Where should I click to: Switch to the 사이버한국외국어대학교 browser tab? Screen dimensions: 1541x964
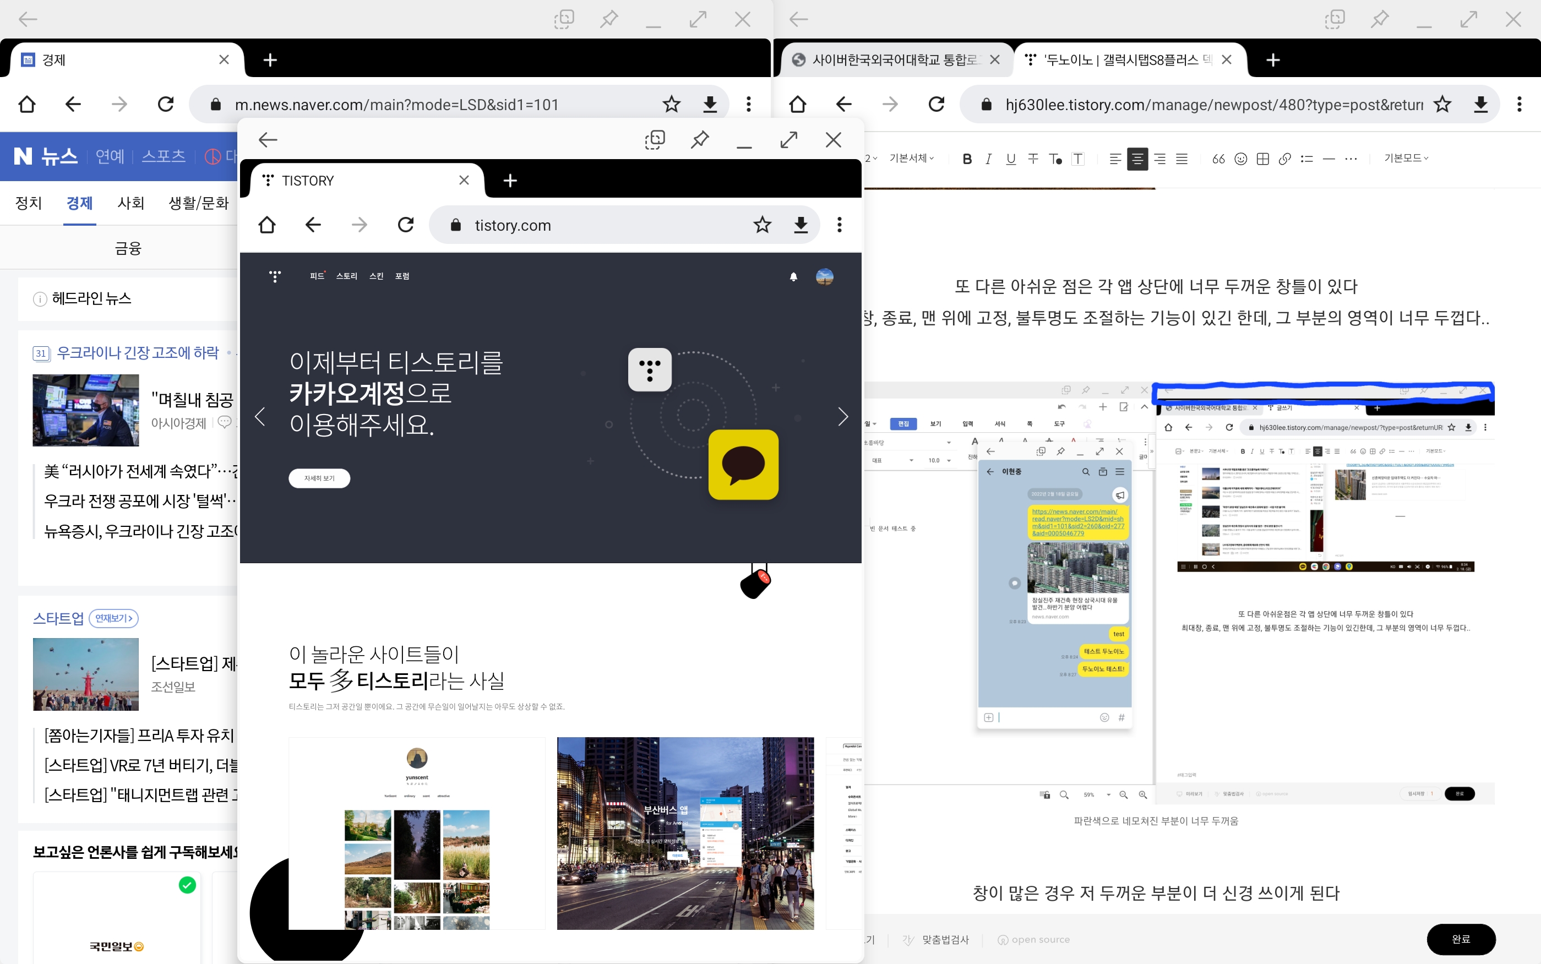896,60
